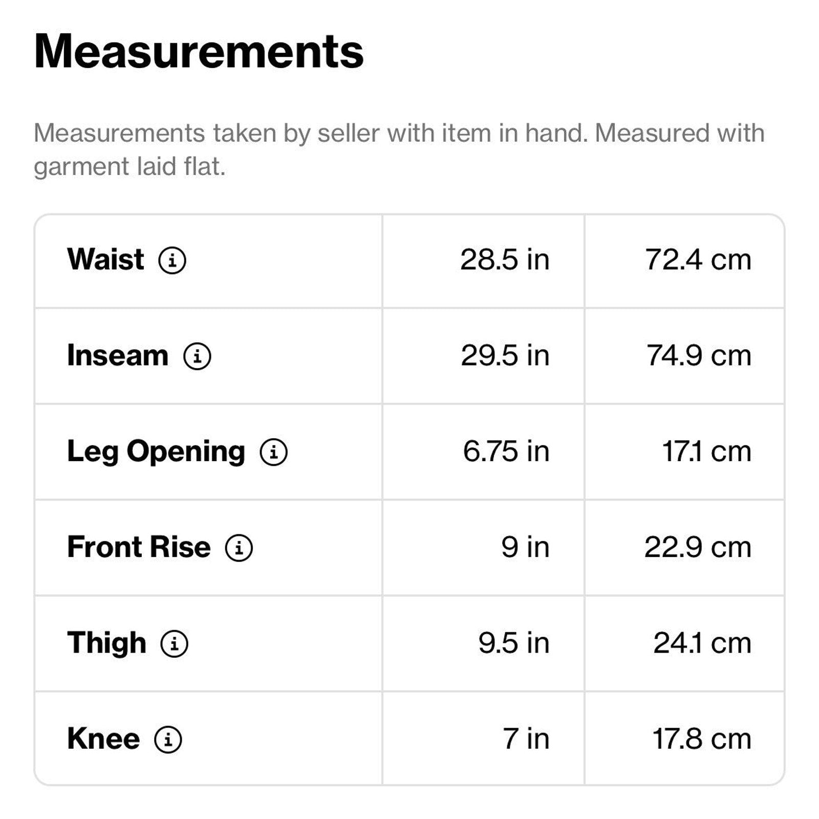Image resolution: width=819 pixels, height=819 pixels.
Task: Click the Thigh info icon
Action: click(x=175, y=643)
